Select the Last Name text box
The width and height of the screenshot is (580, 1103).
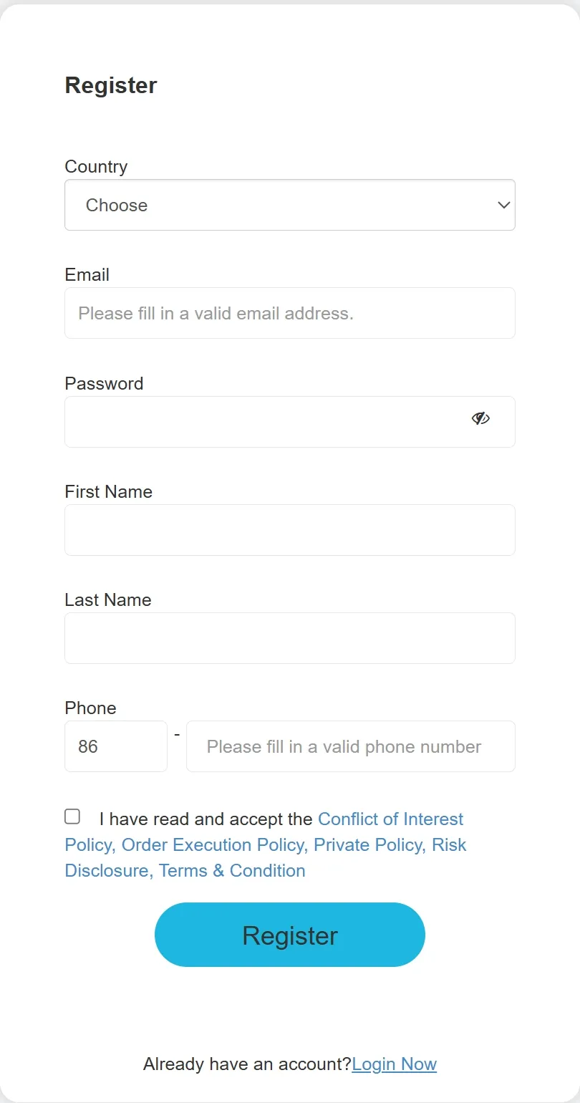coord(290,638)
